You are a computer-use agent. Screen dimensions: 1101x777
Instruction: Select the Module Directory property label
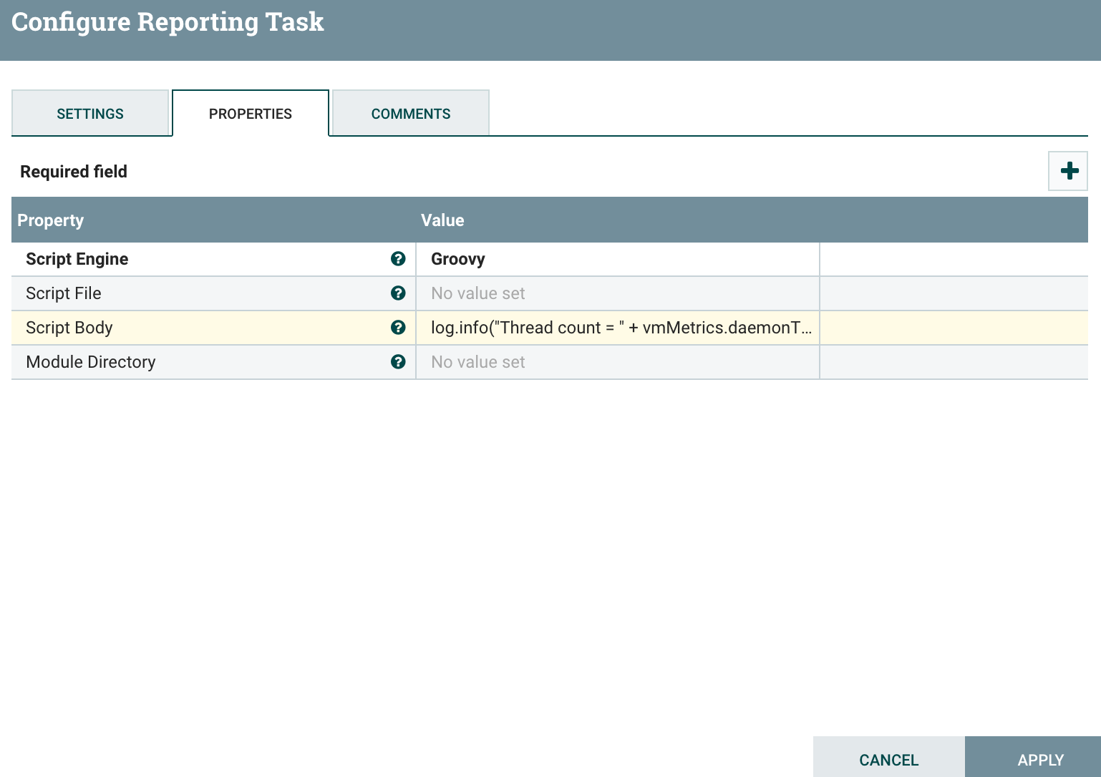(x=91, y=362)
